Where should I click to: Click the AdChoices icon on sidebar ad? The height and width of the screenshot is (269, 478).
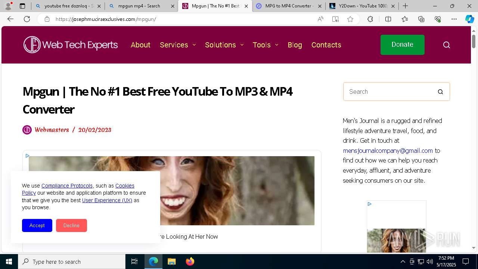click(x=369, y=204)
